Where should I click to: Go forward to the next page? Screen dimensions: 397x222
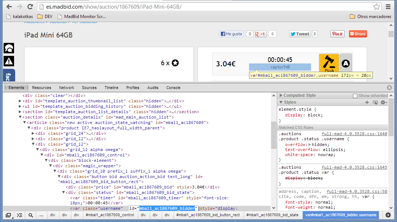(x=19, y=6)
